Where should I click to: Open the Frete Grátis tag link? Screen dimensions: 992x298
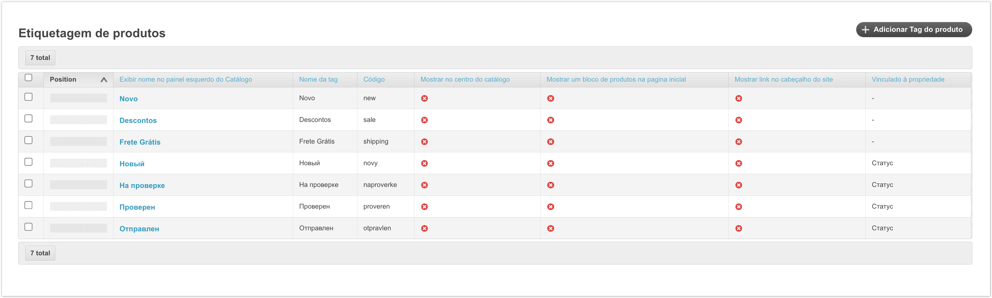click(140, 142)
